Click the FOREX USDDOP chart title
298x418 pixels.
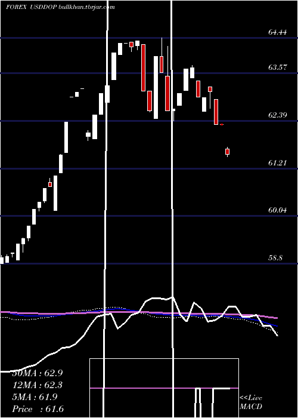[32, 7]
